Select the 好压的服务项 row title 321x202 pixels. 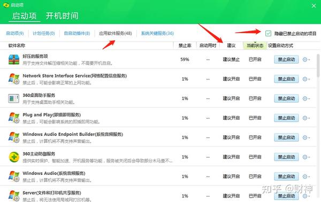[35, 56]
